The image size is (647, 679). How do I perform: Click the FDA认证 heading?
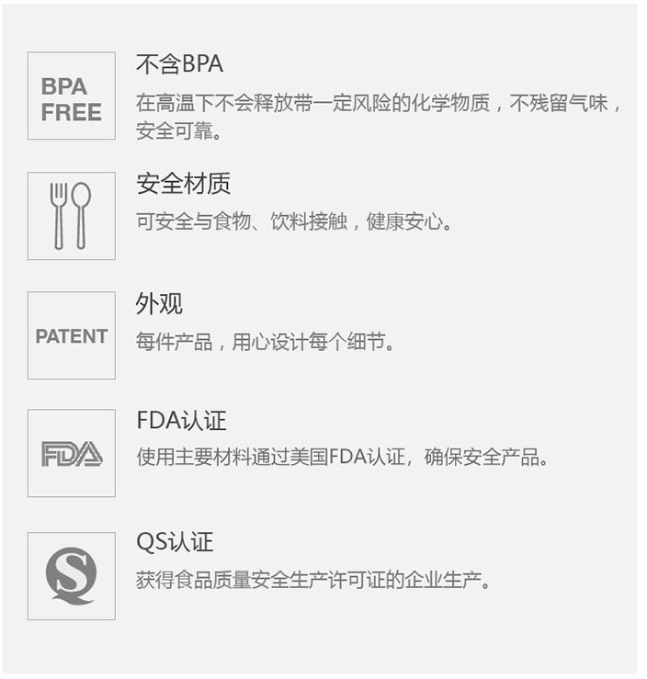click(x=181, y=421)
